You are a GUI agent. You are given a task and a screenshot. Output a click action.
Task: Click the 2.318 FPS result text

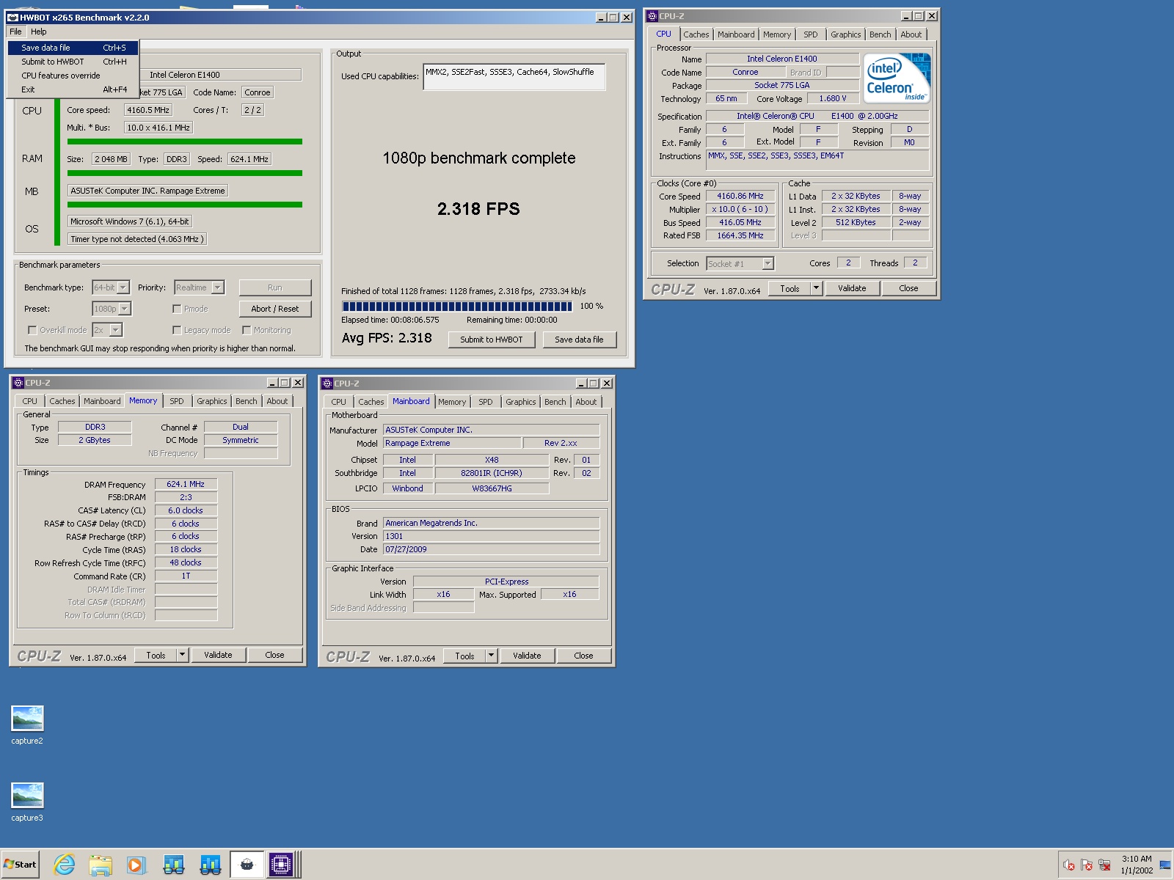pyautogui.click(x=478, y=209)
